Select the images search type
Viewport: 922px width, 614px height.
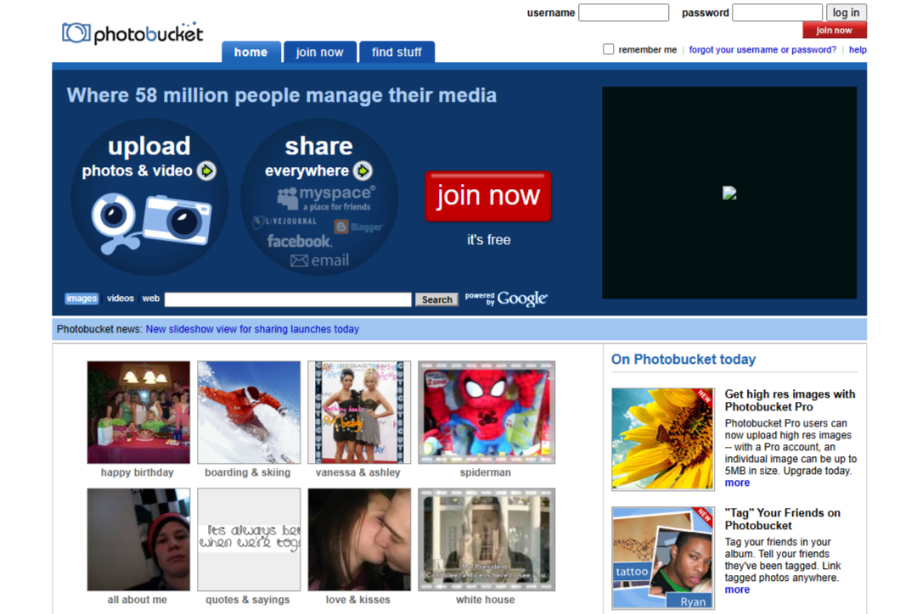tap(82, 299)
